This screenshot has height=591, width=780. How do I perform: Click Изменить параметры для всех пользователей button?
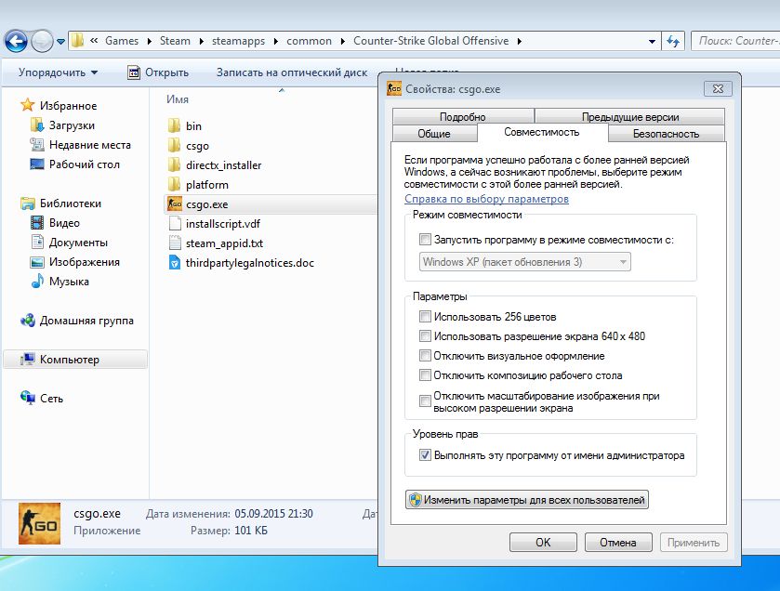(527, 500)
